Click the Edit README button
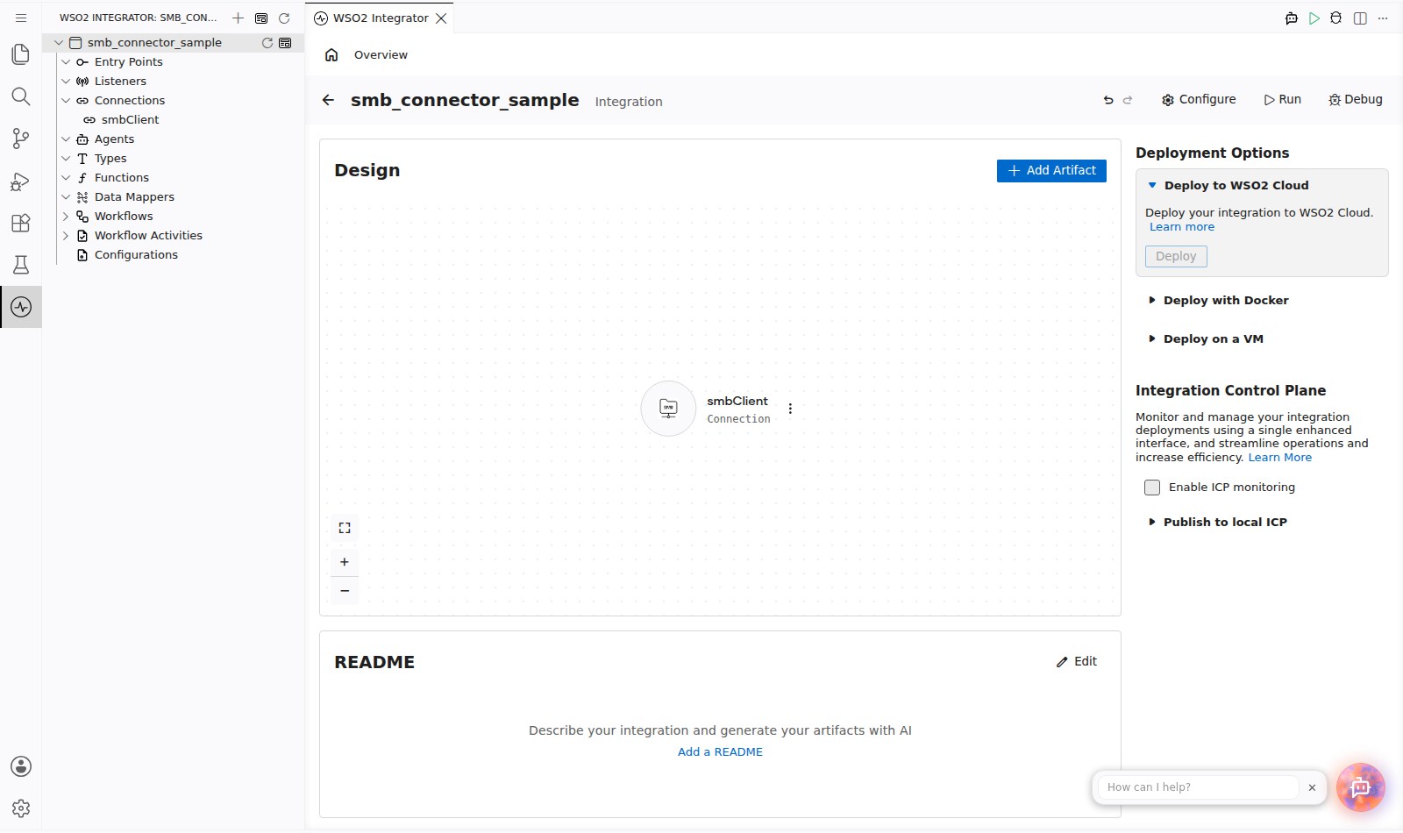The image size is (1403, 833). 1077,661
